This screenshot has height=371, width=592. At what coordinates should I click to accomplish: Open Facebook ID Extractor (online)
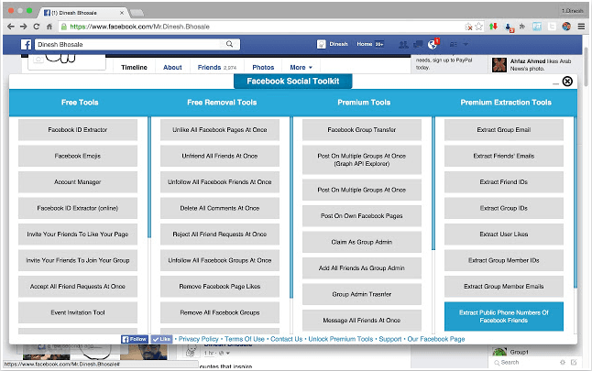[78, 208]
